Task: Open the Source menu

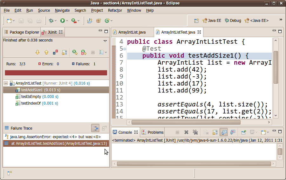Action: tap(44, 10)
